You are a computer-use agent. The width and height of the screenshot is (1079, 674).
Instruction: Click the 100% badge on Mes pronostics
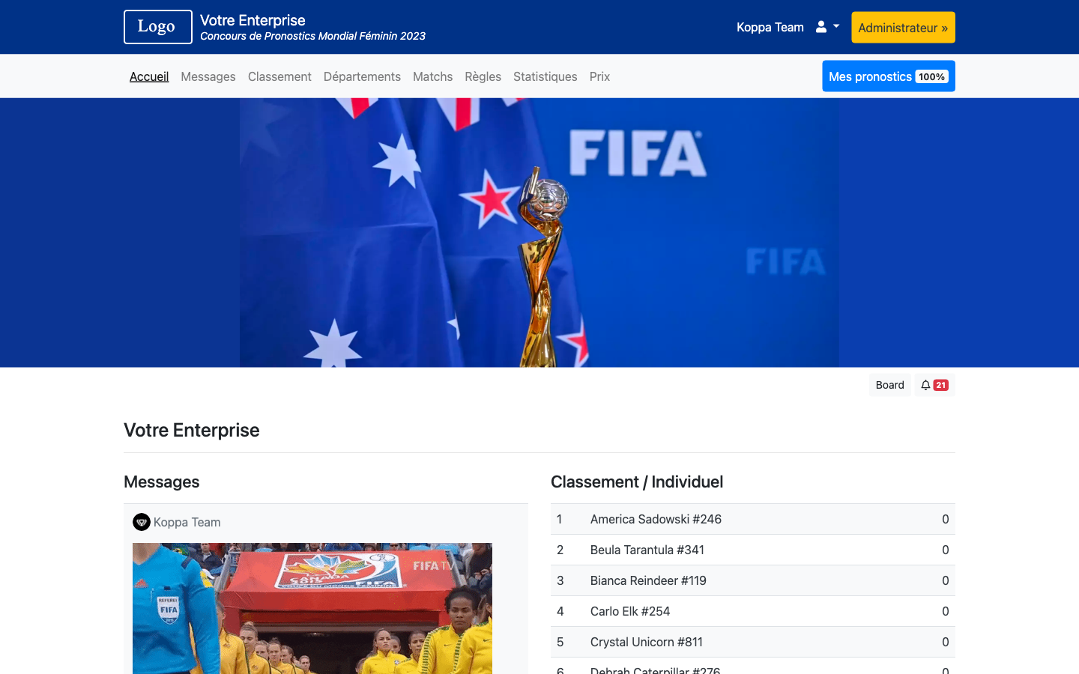(x=931, y=76)
